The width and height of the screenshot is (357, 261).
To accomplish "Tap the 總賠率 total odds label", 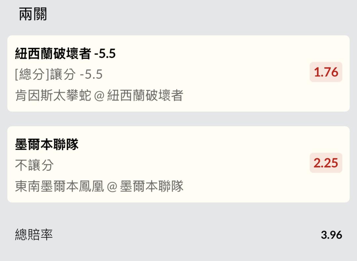I will (34, 235).
